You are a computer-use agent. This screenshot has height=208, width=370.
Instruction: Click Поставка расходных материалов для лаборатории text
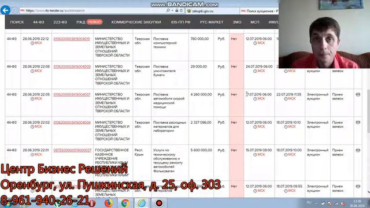pyautogui.click(x=169, y=127)
